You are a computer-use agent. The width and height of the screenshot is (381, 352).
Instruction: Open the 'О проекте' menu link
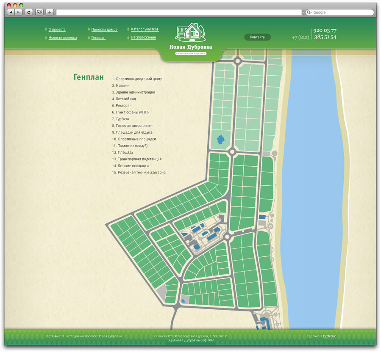coord(57,30)
